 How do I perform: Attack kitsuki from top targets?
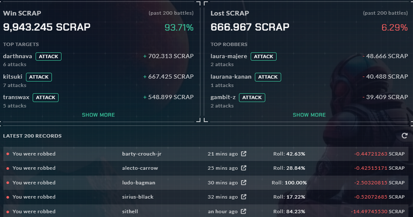tap(39, 77)
